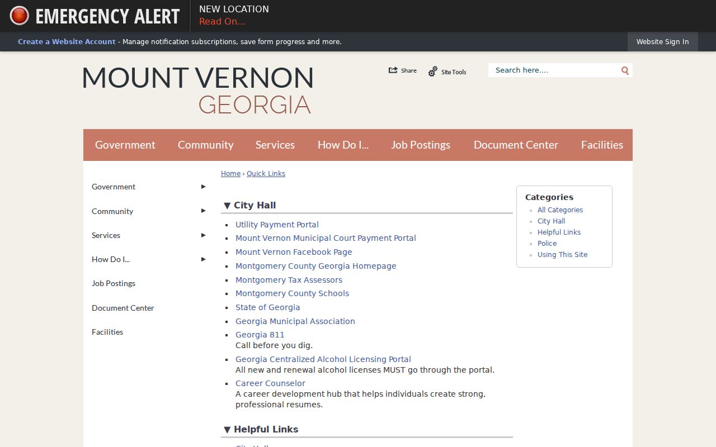Click the Share arrow icon
The image size is (716, 447).
[393, 70]
